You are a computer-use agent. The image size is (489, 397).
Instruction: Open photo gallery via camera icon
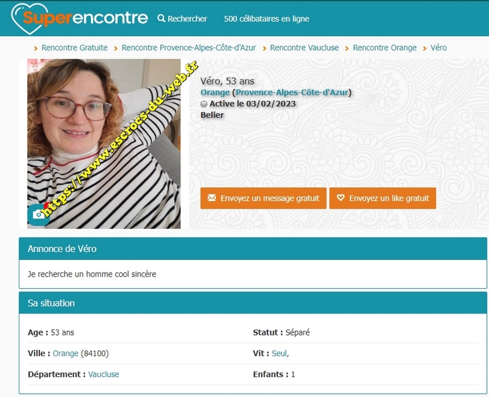pos(38,215)
